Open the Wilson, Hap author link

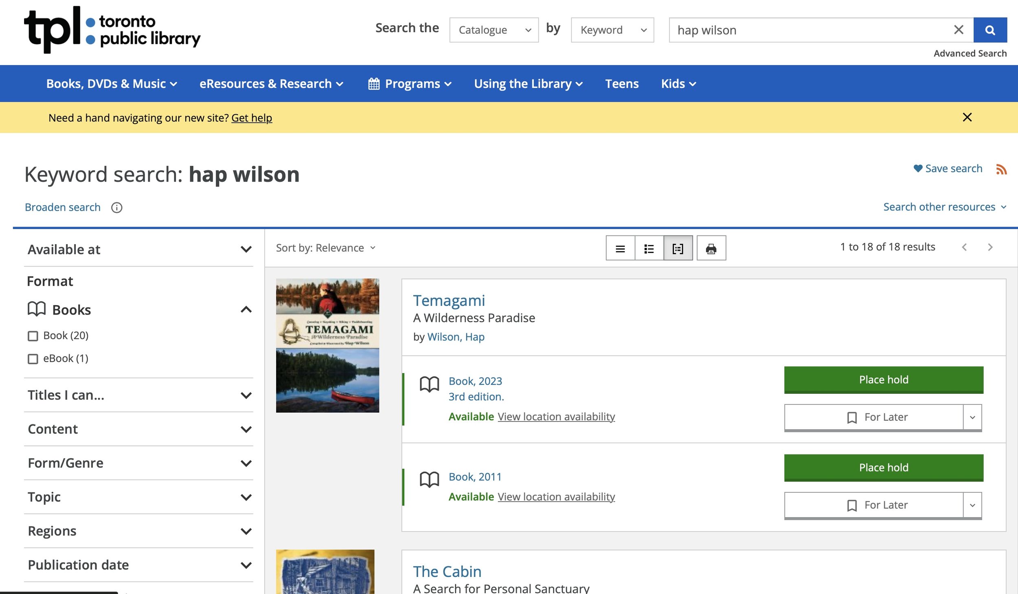point(456,337)
